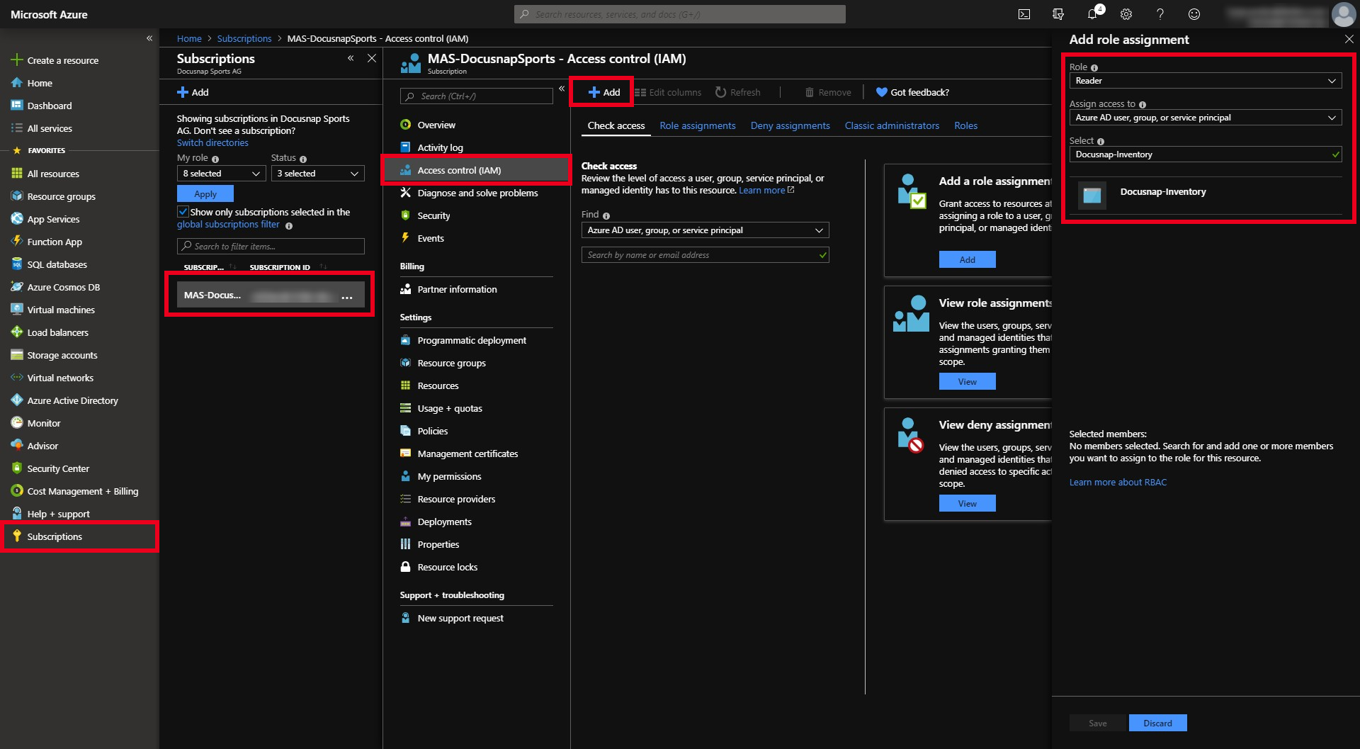Open the directory and subscription filter icon
Viewport: 1360px width, 749px height.
point(1058,14)
